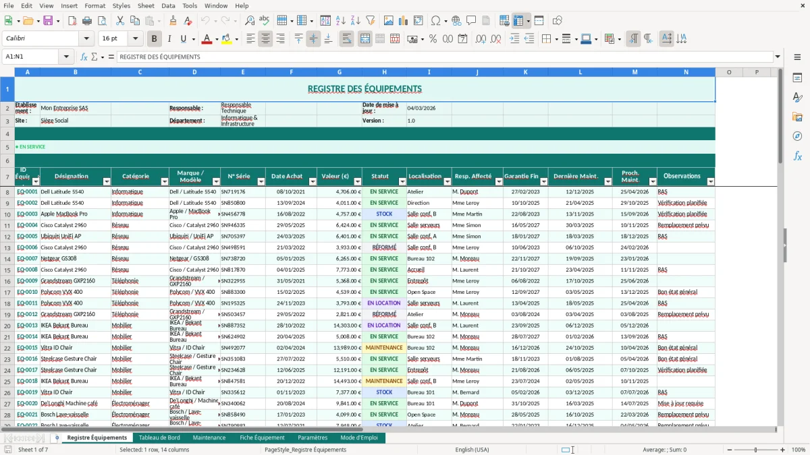Image resolution: width=810 pixels, height=455 pixels.
Task: Open the Styles menu
Action: [122, 5]
